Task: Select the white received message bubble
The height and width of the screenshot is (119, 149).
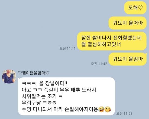Action: (x=66, y=96)
